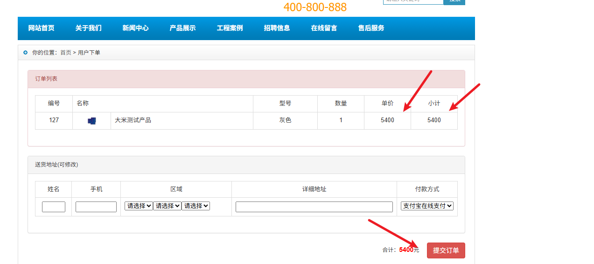Viewport: 594px width, 264px height.
Task: Click the 详细地址 address input
Action: click(x=314, y=207)
